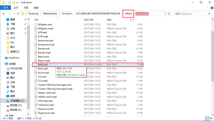The height and width of the screenshot is (121, 214).
Task: Click the Up one level arrow
Action: (x=18, y=14)
